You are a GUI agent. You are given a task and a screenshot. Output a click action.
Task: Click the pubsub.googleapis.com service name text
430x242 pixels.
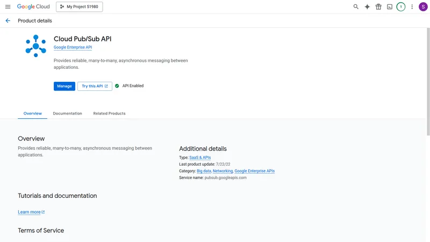225,178
